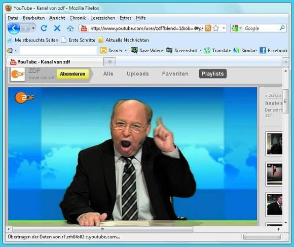Reload the page with the refresh icon
This screenshot has width=294, height=247.
coord(44,28)
